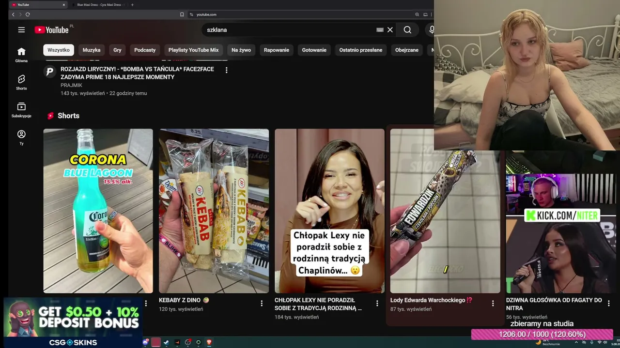Choose the Gotowanie chip
620x348 pixels.
click(314, 50)
